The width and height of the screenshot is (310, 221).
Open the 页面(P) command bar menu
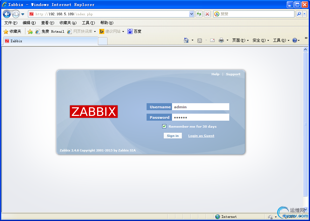240,40
